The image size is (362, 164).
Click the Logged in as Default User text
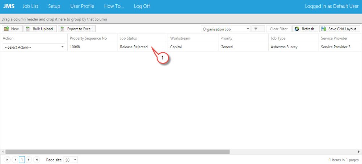point(332,6)
